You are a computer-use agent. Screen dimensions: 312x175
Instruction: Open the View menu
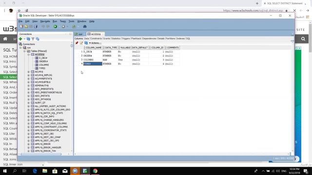[x=35, y=21]
